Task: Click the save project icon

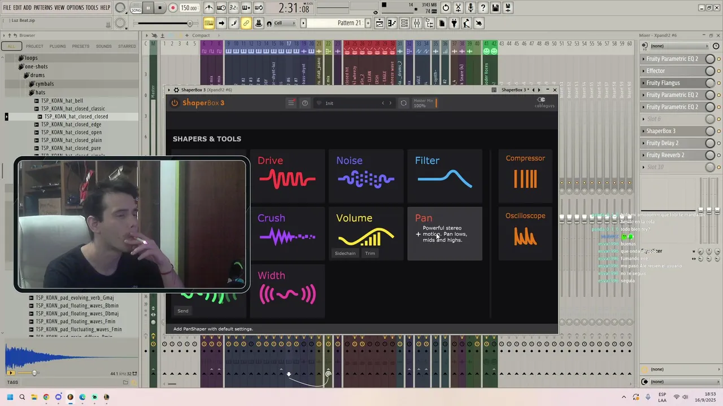Action: 495,8
